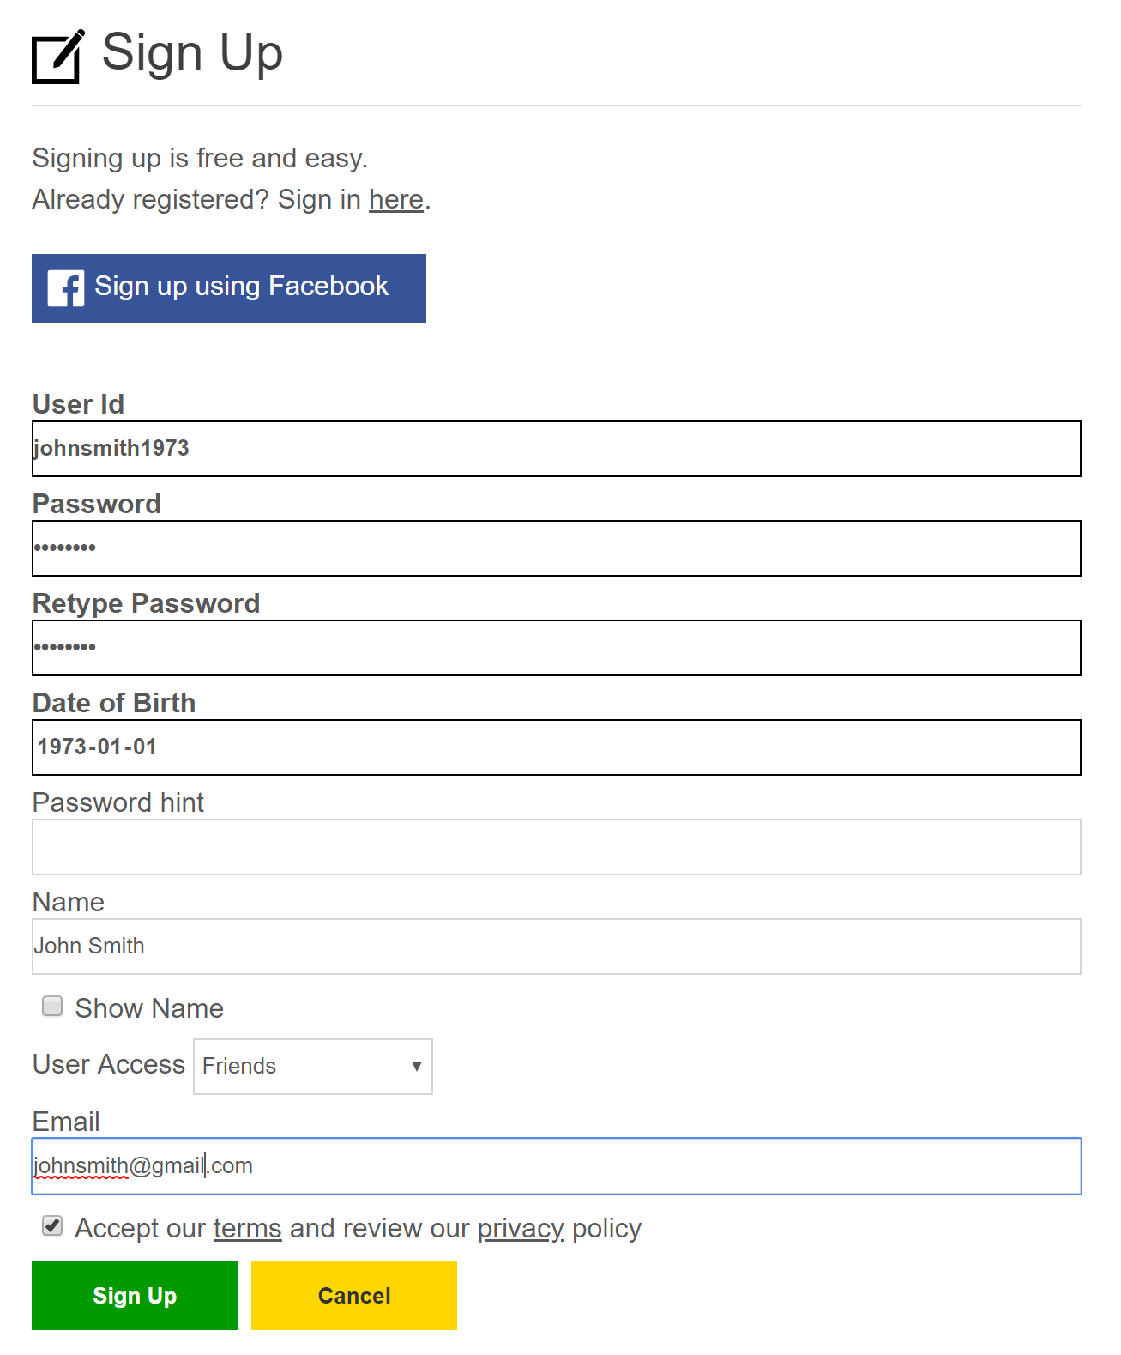
Task: Focus the User Id field
Action: [x=557, y=449]
